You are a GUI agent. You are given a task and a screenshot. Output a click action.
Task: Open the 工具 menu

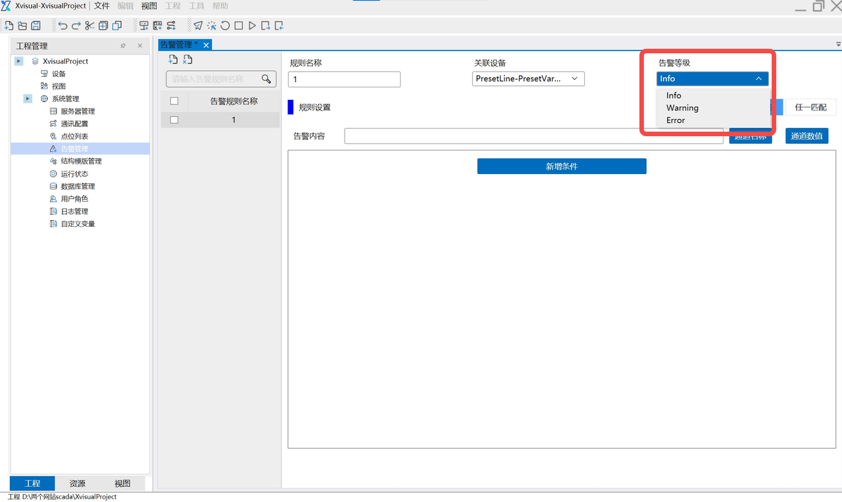(x=197, y=6)
